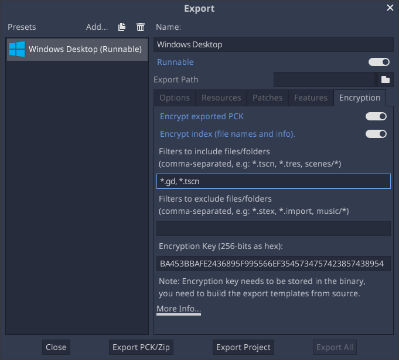Viewport: 399px width, 360px height.
Task: Click the Export Project button
Action: 243,347
